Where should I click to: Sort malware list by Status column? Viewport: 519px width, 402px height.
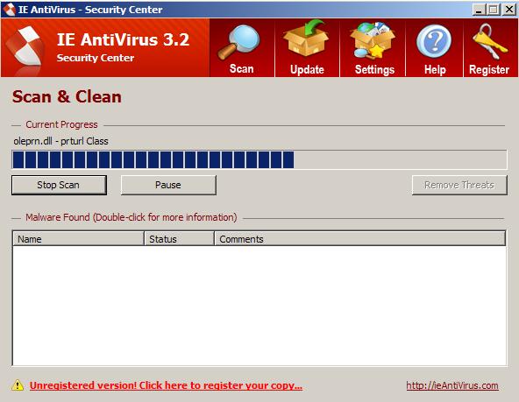pyautogui.click(x=179, y=239)
